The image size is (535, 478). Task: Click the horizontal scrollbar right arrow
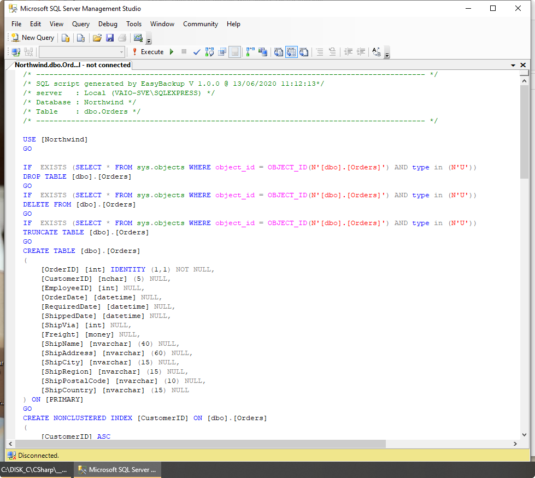(x=515, y=444)
